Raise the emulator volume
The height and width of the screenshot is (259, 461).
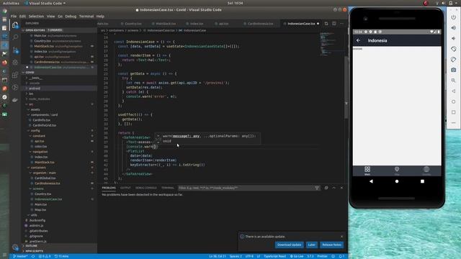[453, 28]
